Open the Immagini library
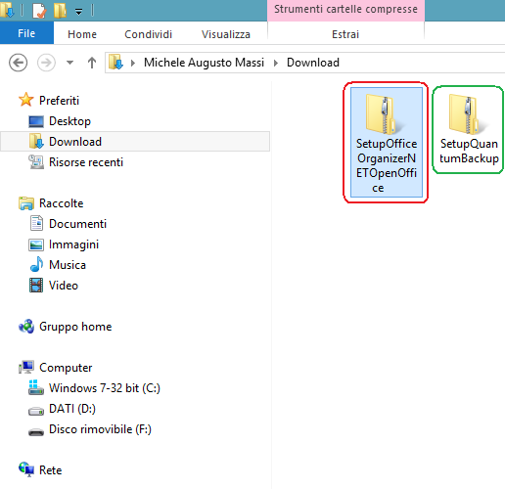The image size is (505, 489). pos(73,244)
